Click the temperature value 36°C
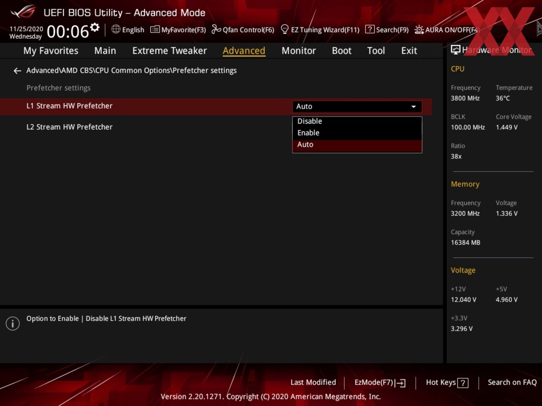The width and height of the screenshot is (542, 406). coord(503,98)
